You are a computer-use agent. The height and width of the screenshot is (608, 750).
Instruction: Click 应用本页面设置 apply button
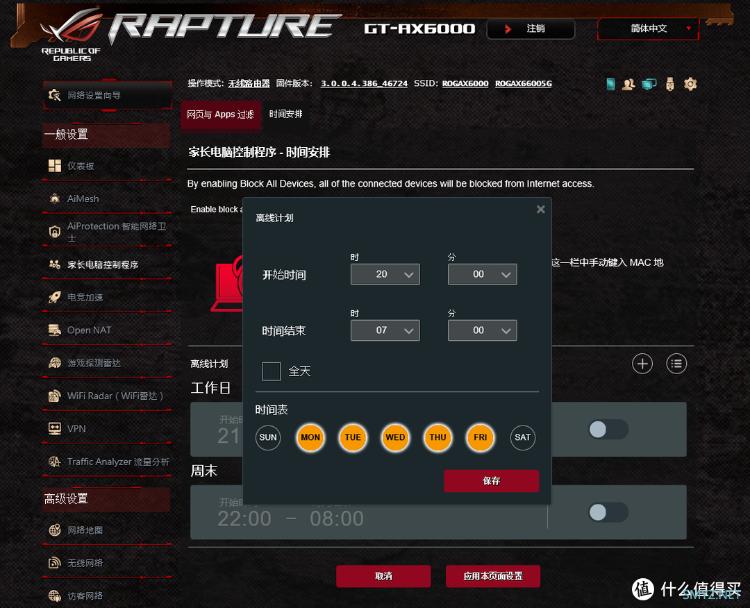(493, 577)
